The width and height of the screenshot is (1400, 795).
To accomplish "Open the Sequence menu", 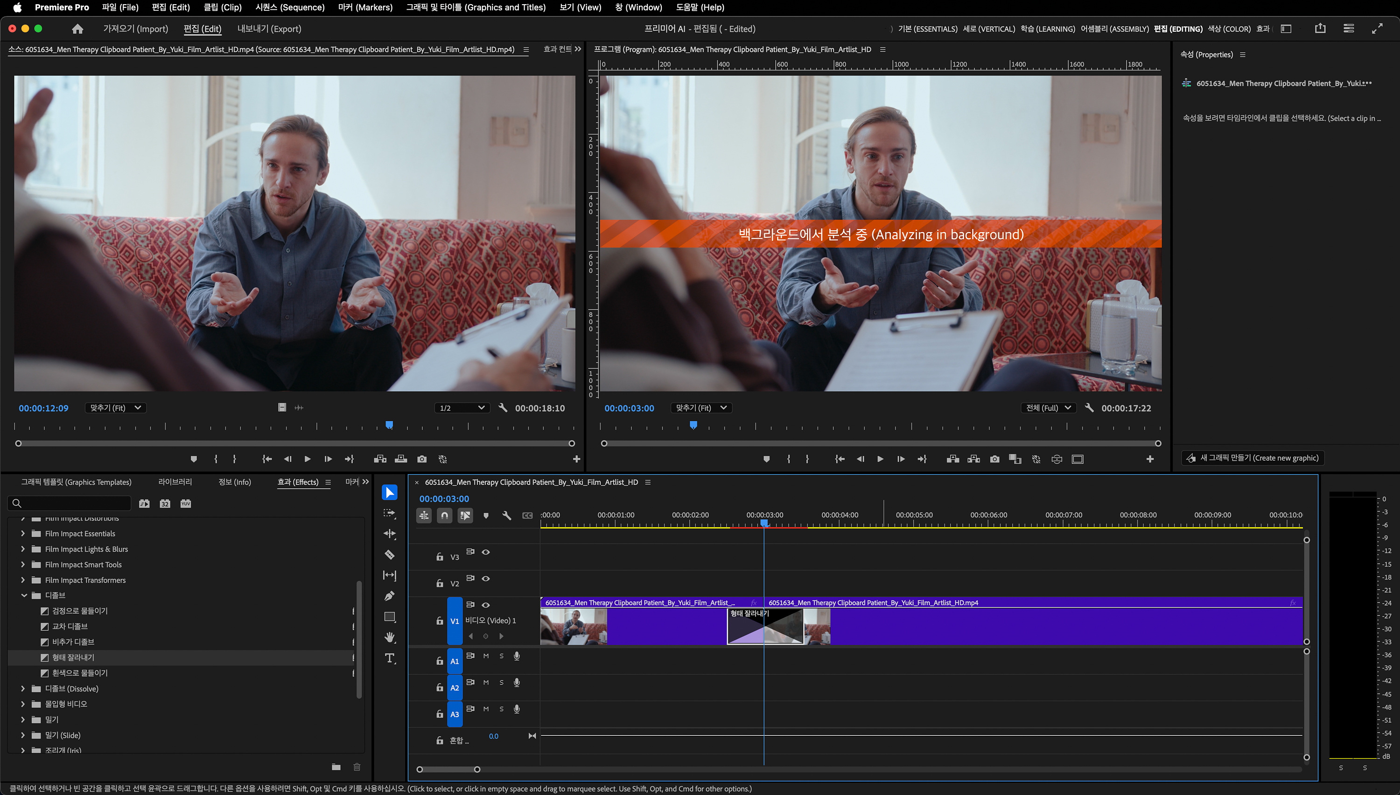I will (x=290, y=7).
